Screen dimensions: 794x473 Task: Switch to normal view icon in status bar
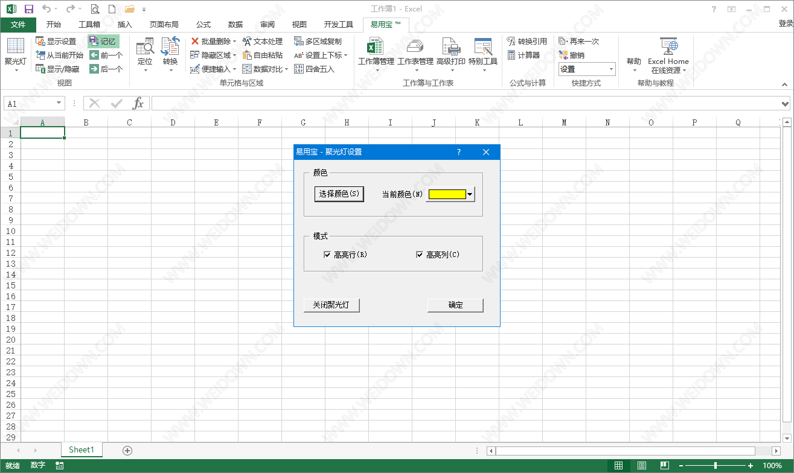[619, 465]
